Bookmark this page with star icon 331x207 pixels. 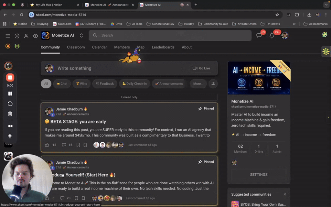pos(277,15)
